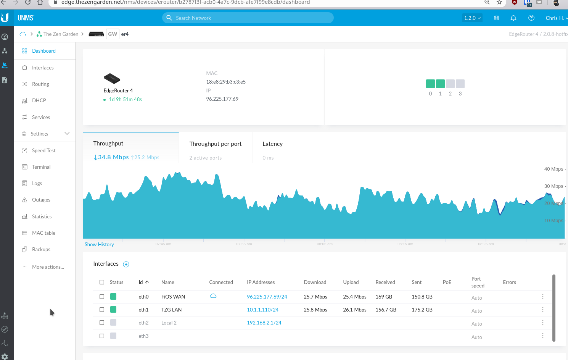Viewport: 568px width, 360px height.
Task: Open the 96.225.177.69/24 address link
Action: pos(267,297)
